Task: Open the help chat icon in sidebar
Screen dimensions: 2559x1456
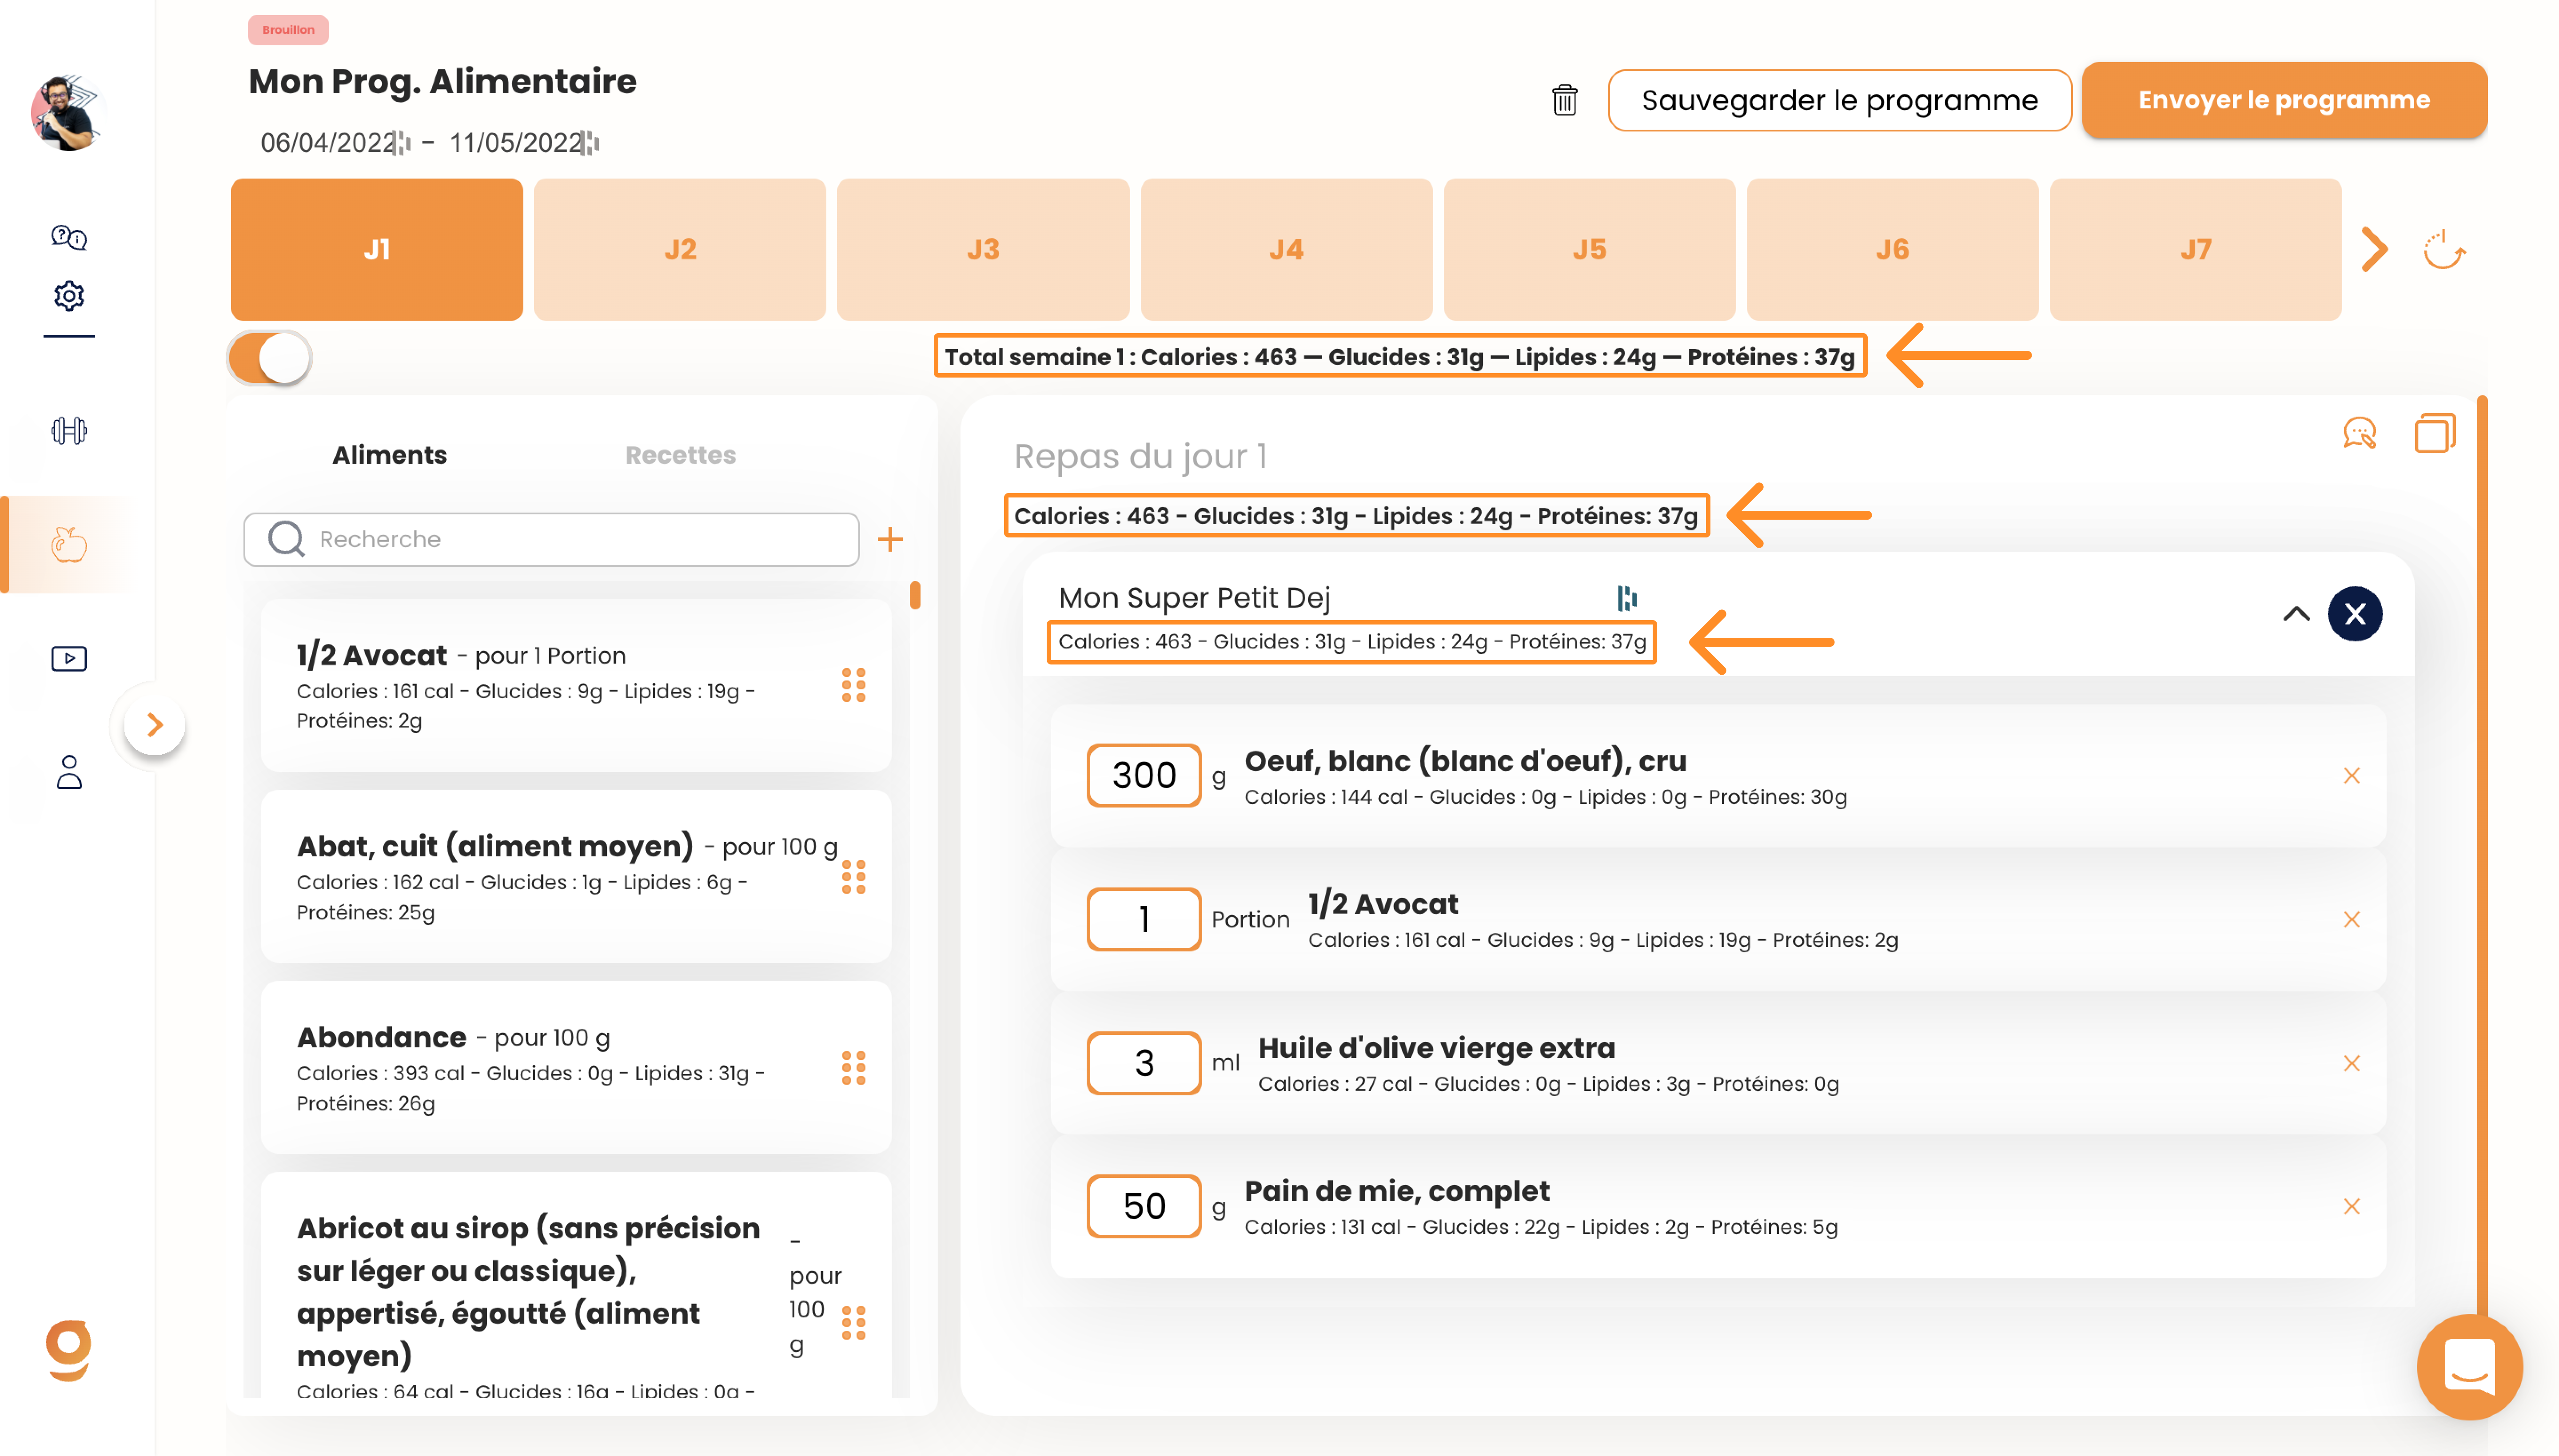Action: 69,237
